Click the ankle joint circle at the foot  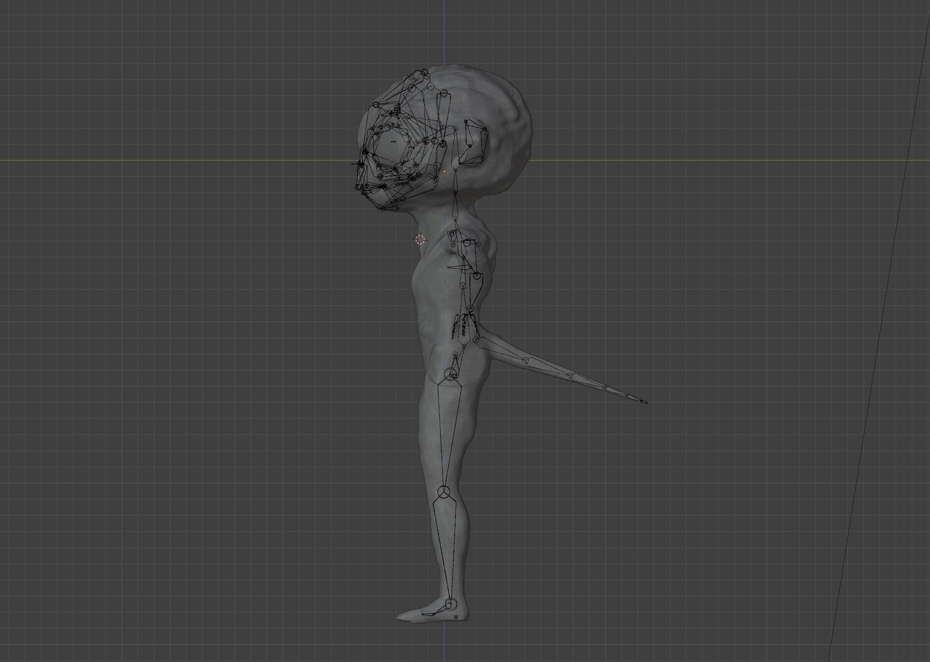coord(451,604)
